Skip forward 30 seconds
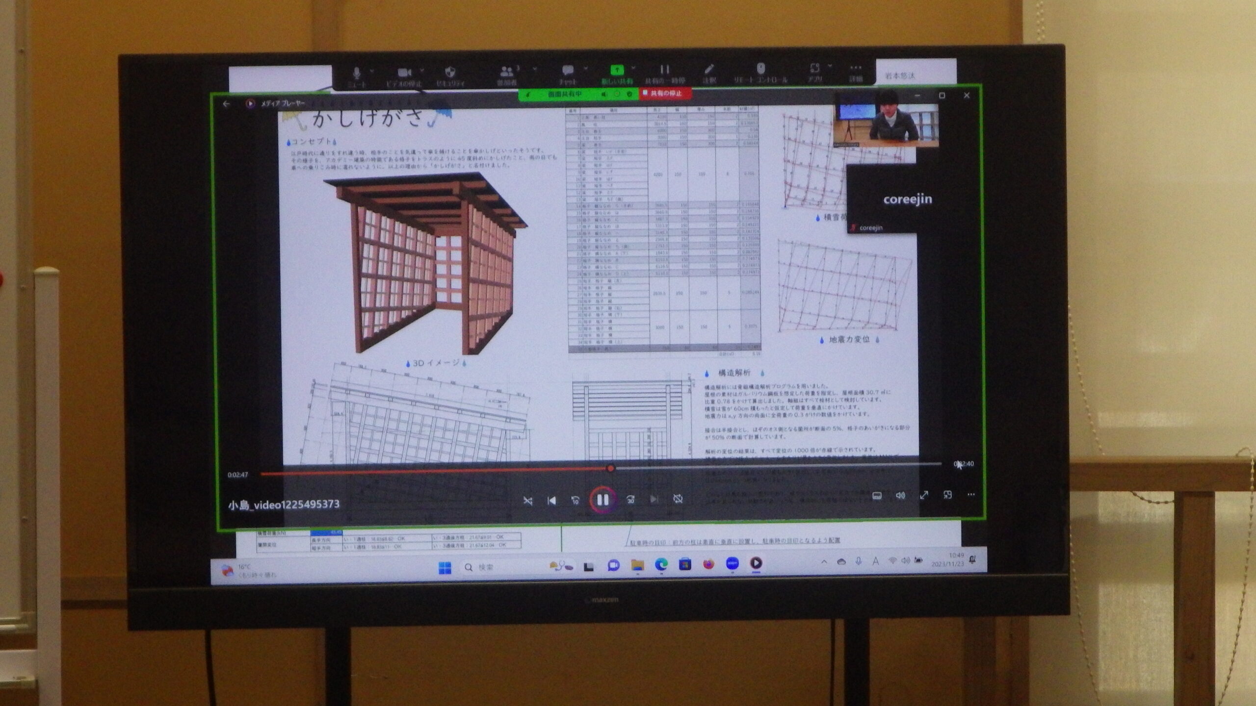The width and height of the screenshot is (1256, 706). [x=630, y=500]
